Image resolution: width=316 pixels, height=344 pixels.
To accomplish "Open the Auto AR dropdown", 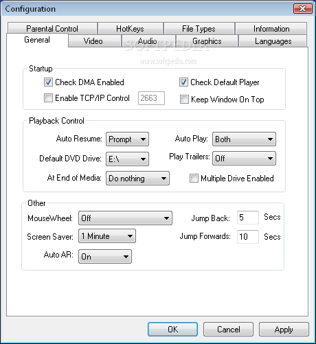I will (105, 257).
